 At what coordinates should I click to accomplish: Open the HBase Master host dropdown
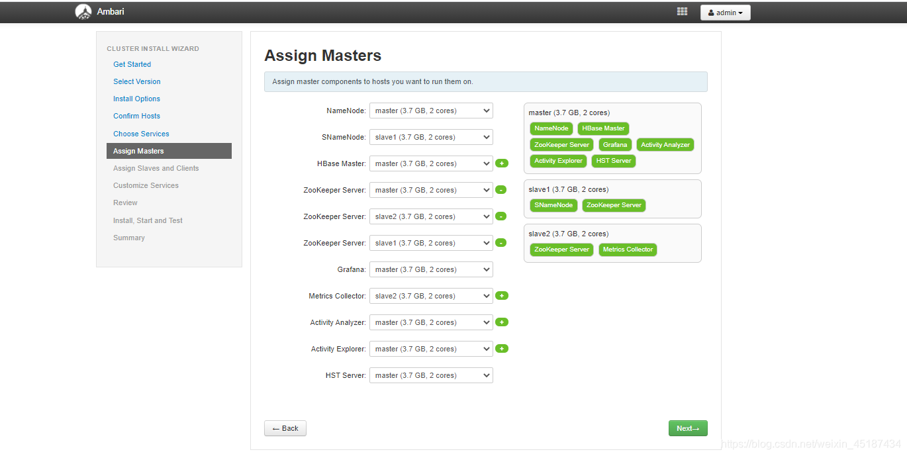(431, 163)
